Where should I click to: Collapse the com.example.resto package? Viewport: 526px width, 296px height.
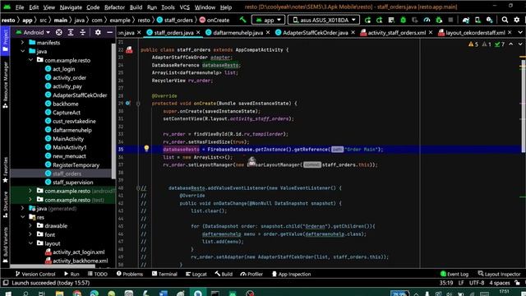point(30,60)
